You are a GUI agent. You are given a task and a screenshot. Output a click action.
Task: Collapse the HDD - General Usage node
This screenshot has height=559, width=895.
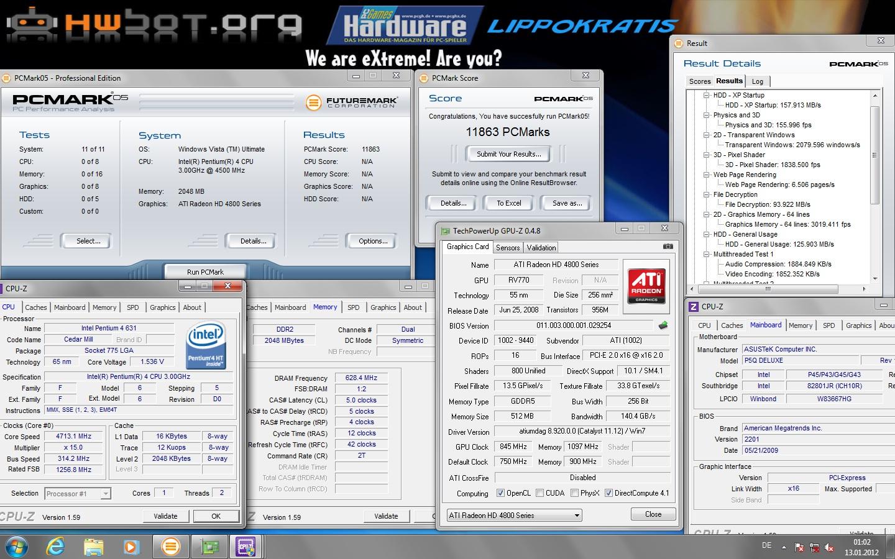point(707,234)
